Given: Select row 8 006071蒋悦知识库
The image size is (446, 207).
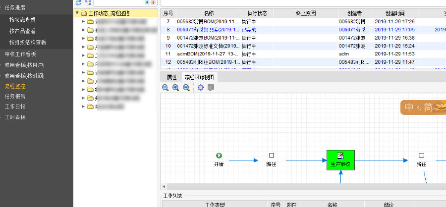Looking at the screenshot, I should (303, 30).
